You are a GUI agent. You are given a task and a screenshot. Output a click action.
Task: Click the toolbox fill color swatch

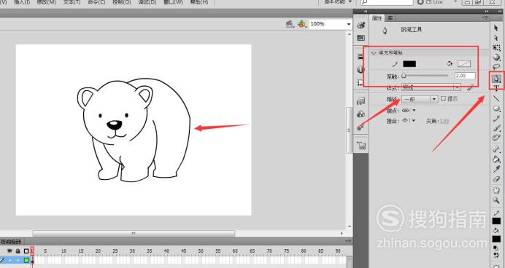[x=496, y=239]
